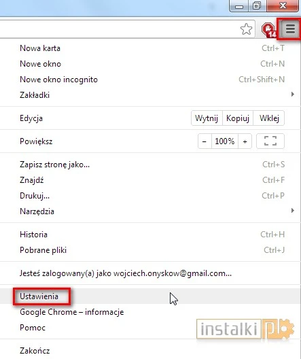The height and width of the screenshot is (359, 301).
Task: Open Pomoc help entry
Action: pos(150,328)
